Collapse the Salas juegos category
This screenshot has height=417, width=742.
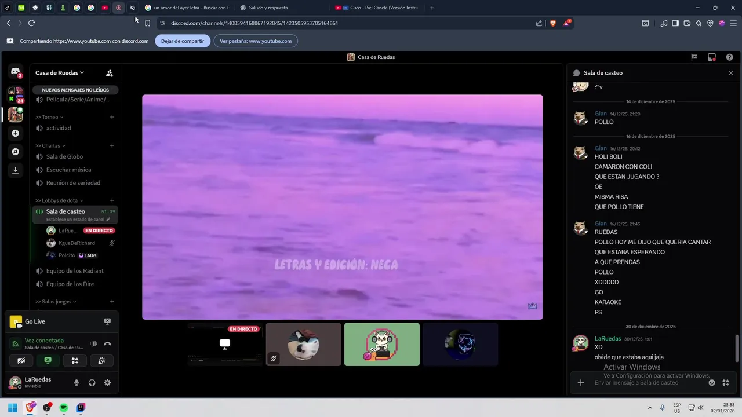(x=56, y=302)
